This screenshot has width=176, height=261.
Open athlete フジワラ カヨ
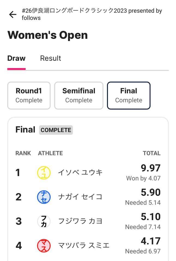tap(80, 221)
